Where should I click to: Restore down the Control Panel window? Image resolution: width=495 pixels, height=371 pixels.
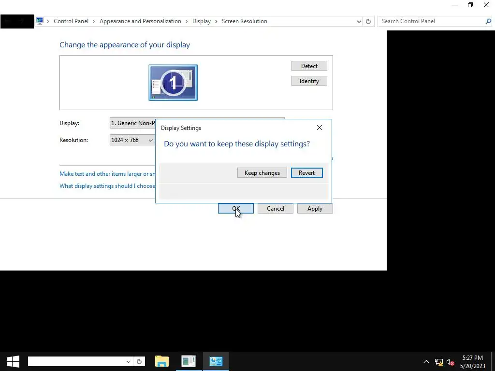470,5
